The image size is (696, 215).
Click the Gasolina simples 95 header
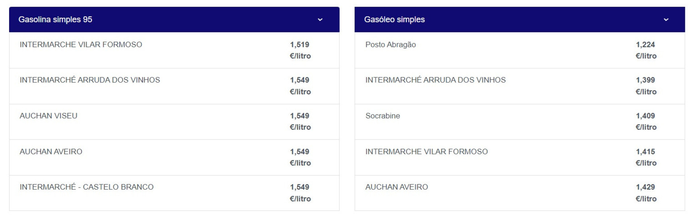[55, 20]
